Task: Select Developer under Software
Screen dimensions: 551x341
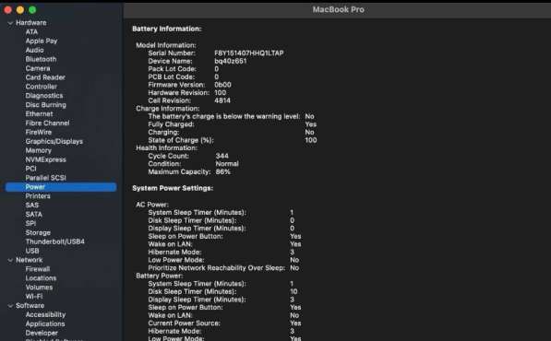Action: pos(42,333)
